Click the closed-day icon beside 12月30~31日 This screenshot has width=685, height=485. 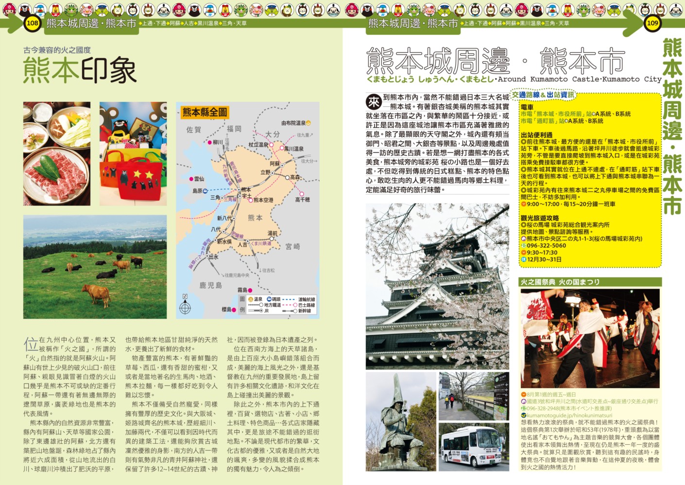point(524,259)
